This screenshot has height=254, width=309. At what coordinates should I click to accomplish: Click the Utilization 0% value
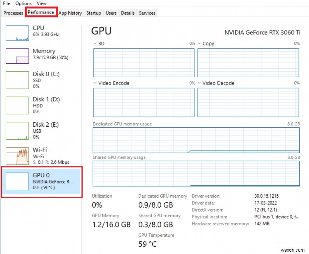tap(97, 205)
